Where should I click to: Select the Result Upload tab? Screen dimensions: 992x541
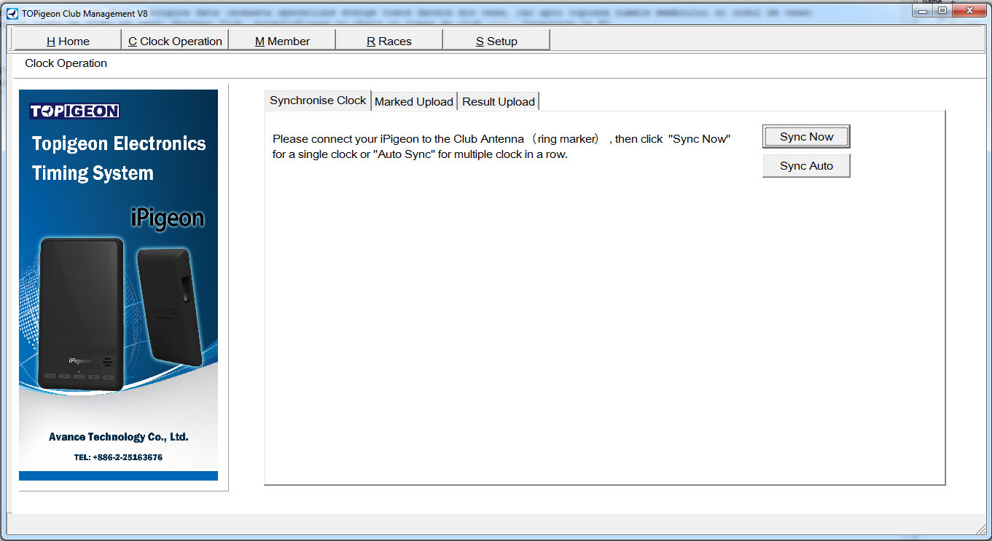pos(499,102)
